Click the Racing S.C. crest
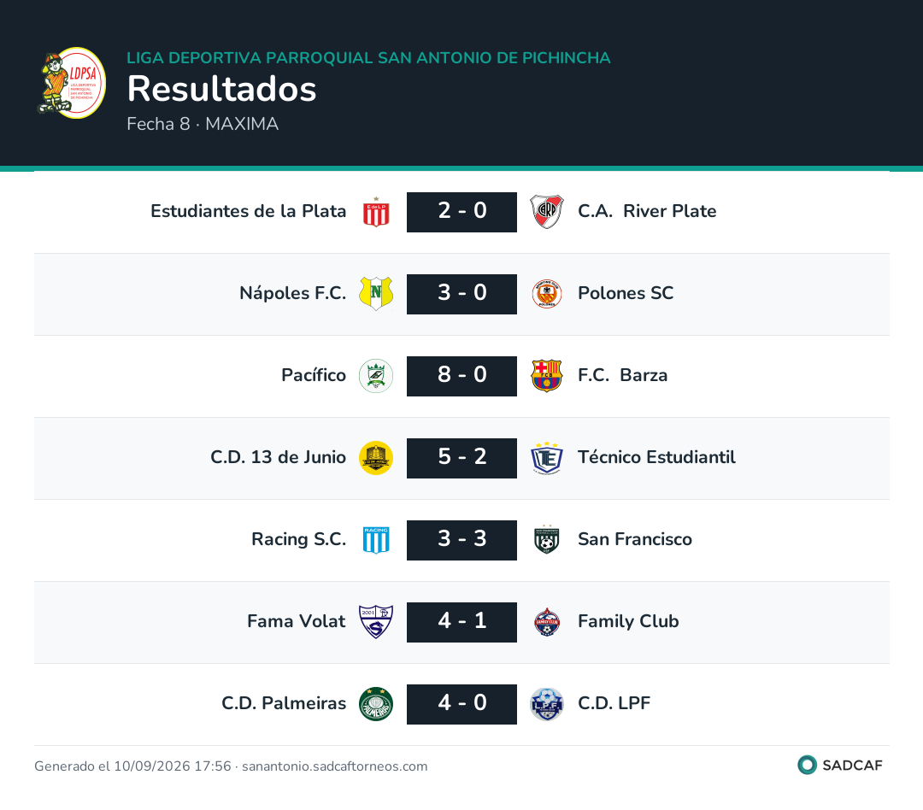 click(x=376, y=540)
